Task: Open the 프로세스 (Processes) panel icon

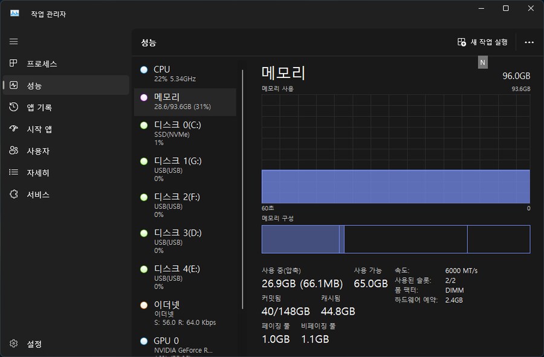Action: coord(14,63)
